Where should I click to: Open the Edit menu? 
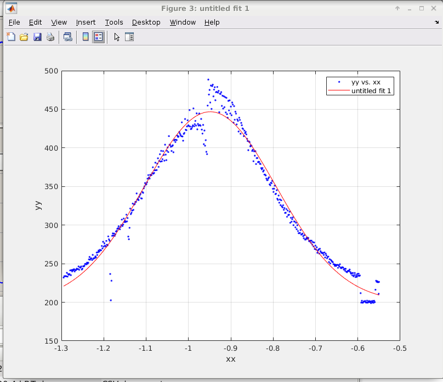tap(36, 22)
